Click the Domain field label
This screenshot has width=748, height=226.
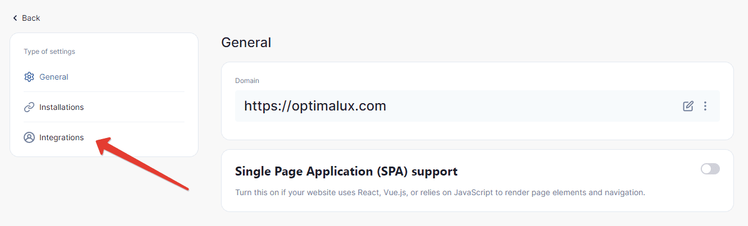click(247, 81)
